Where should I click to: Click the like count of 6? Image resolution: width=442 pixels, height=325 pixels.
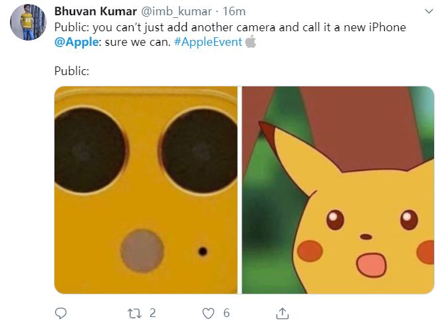(x=227, y=313)
